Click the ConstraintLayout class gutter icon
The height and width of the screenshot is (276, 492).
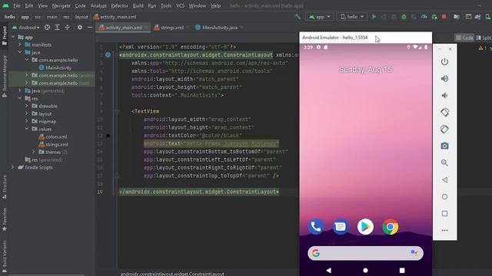click(108, 55)
